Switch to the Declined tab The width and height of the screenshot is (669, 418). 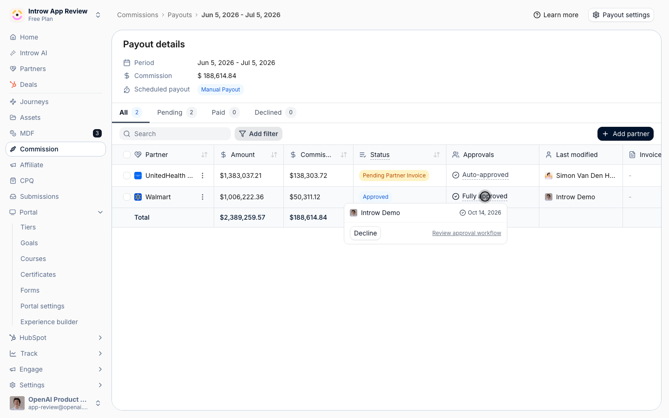click(x=275, y=112)
